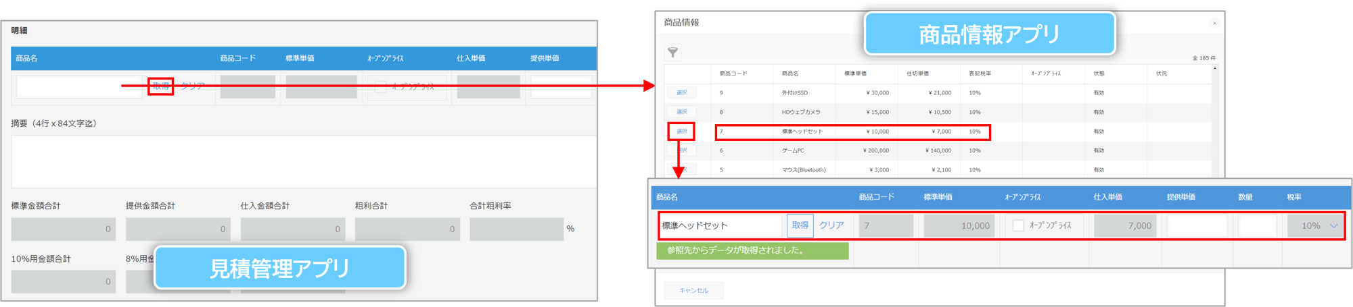
Task: Click 表記税率 header in 商品情報 list
Action: [x=980, y=73]
